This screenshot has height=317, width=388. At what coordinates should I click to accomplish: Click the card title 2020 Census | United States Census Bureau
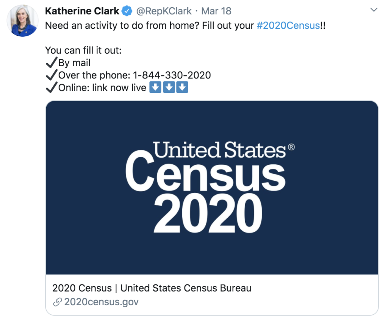(152, 288)
